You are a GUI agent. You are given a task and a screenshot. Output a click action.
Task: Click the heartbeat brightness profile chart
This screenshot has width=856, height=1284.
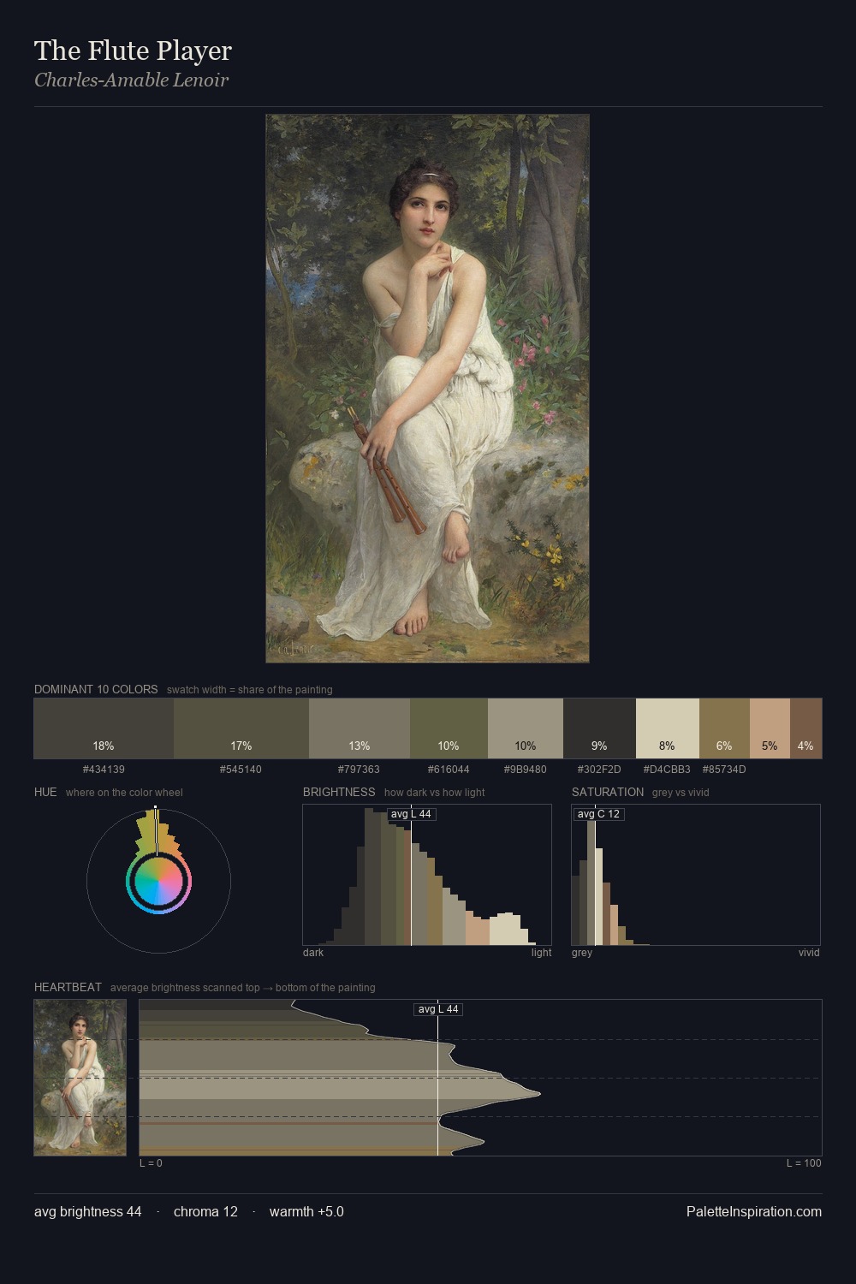480,1078
